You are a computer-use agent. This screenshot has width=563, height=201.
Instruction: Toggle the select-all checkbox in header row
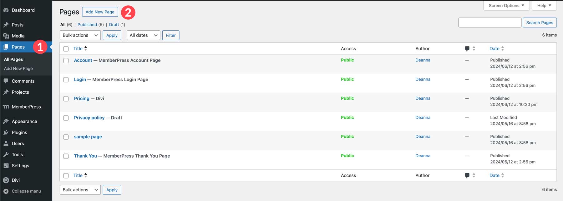[x=66, y=49]
